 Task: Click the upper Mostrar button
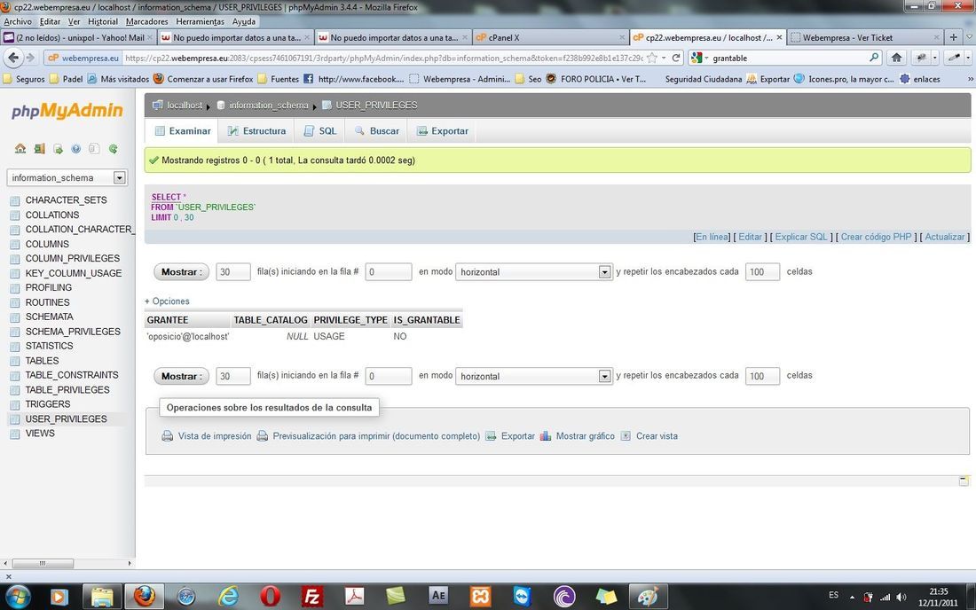[181, 271]
